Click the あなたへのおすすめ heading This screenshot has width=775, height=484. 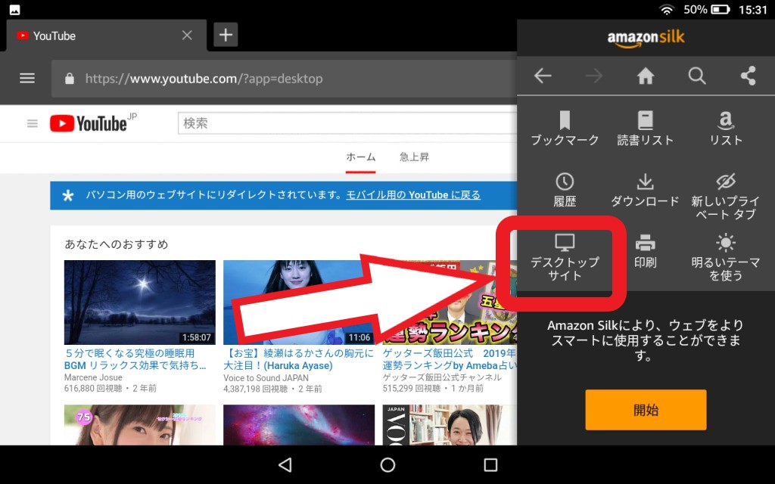[x=117, y=244]
